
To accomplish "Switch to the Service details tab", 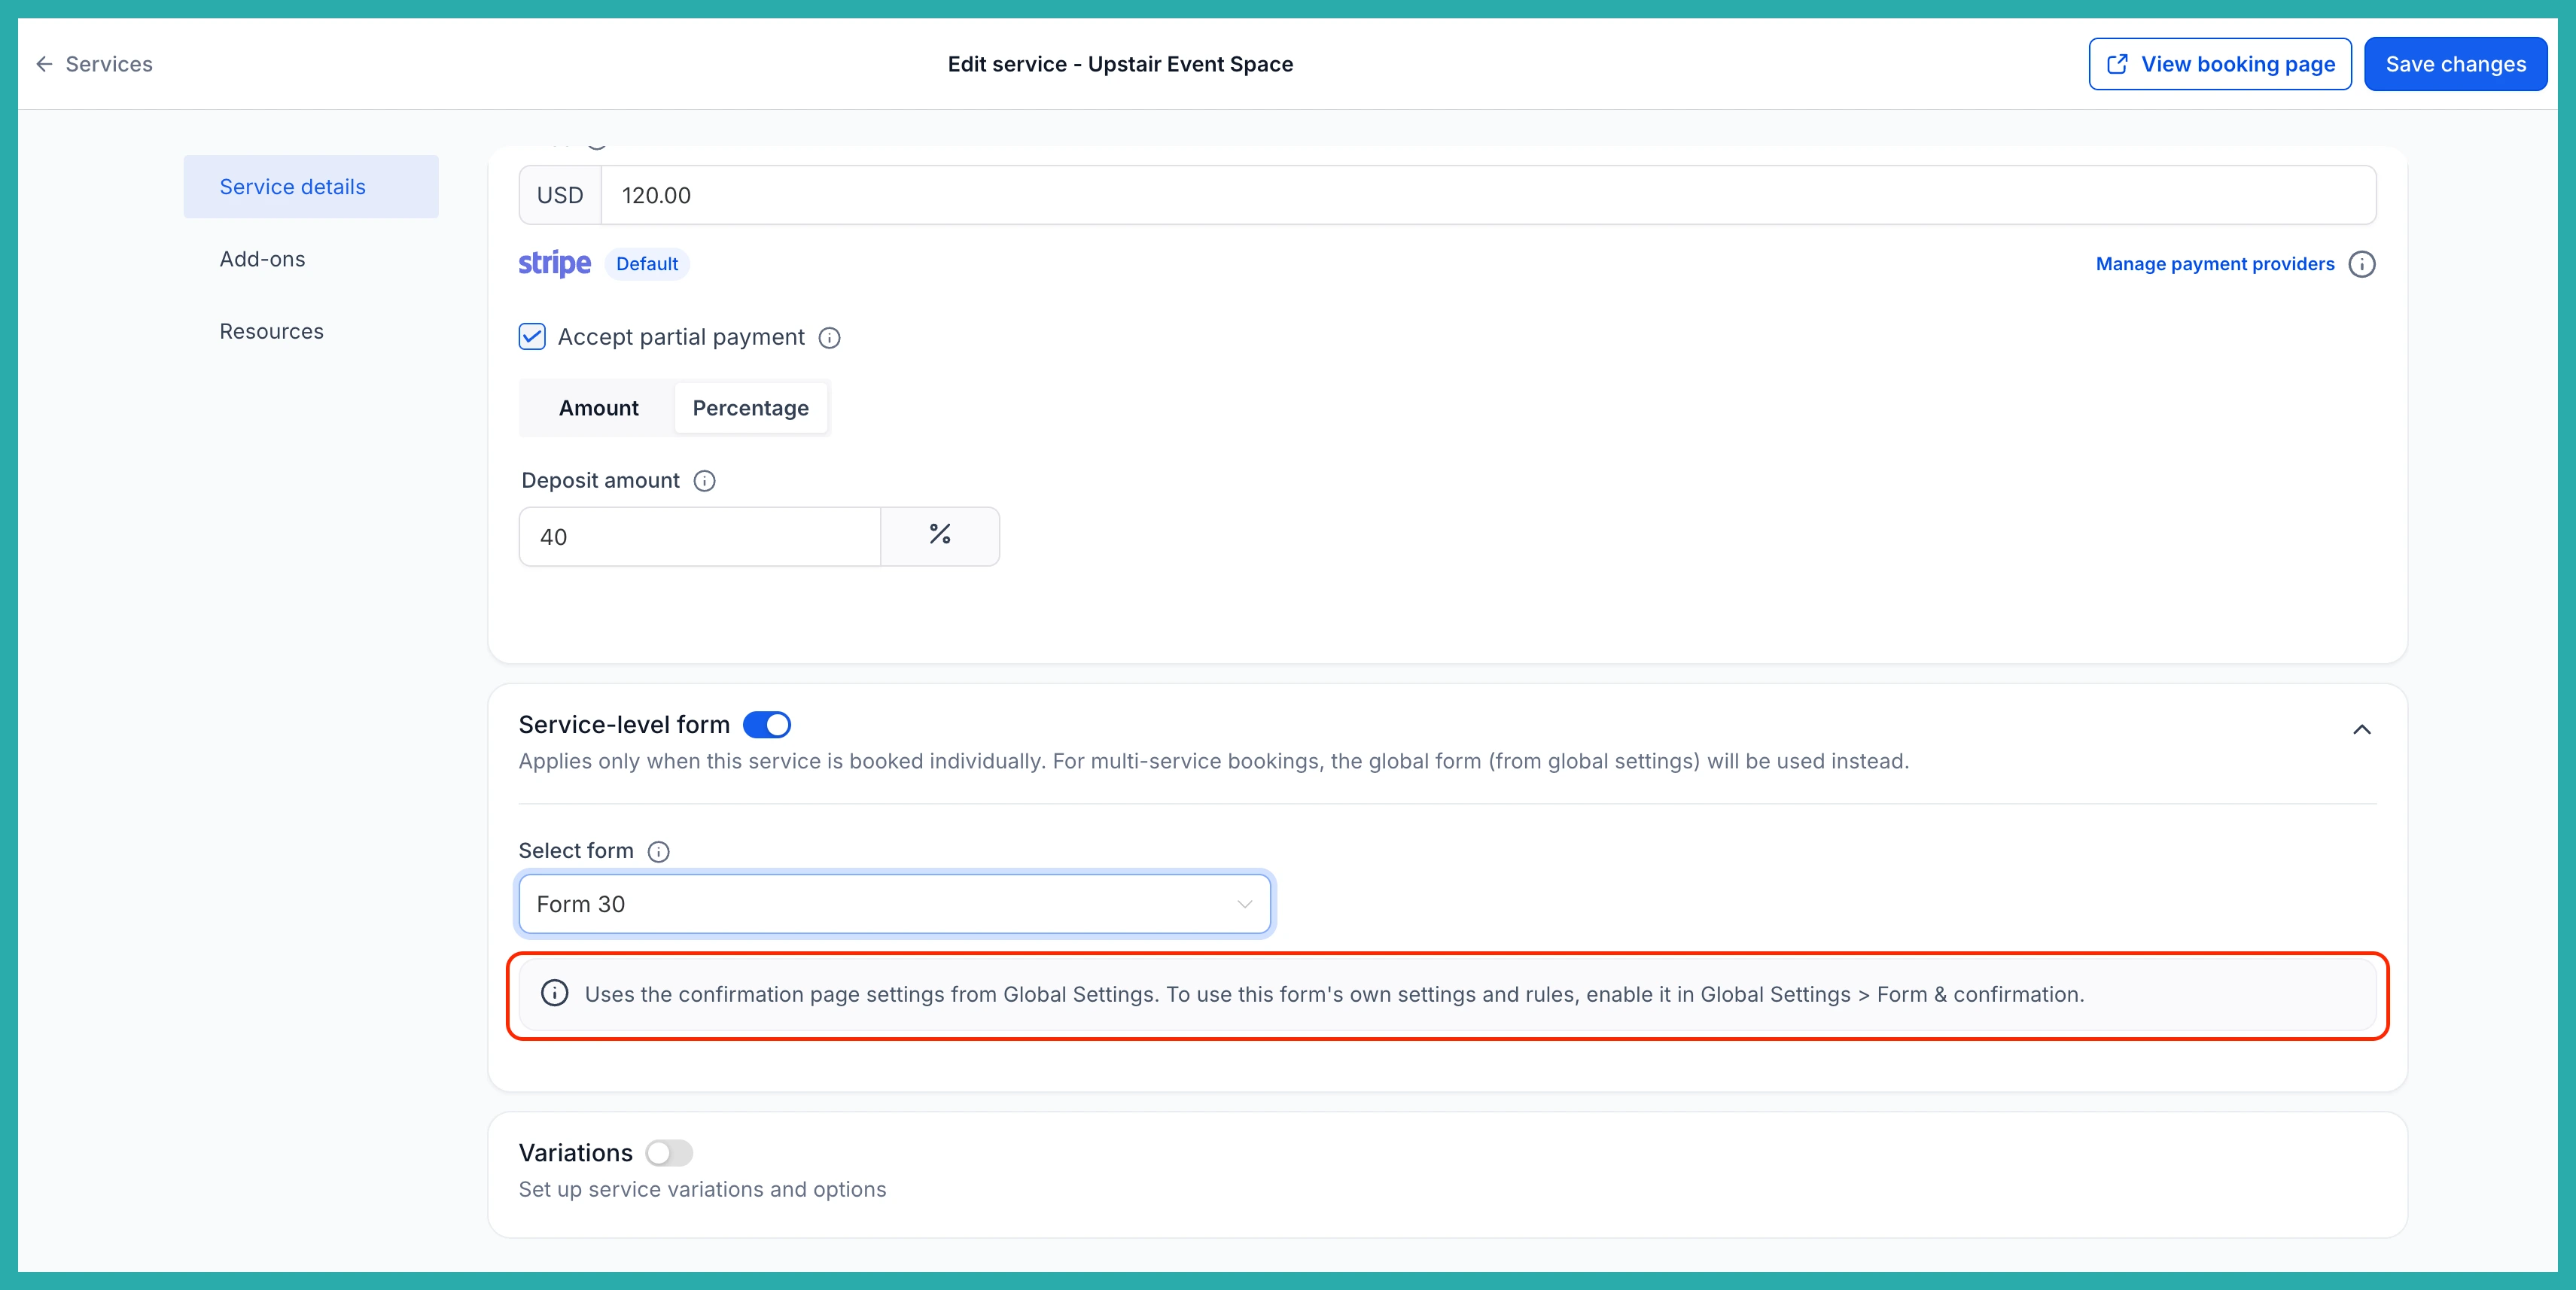I will click(x=311, y=187).
